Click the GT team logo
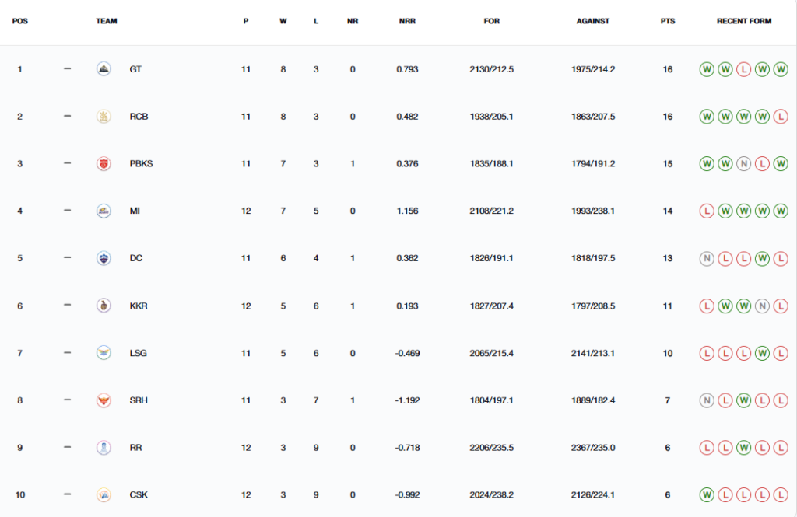The image size is (797, 517). click(x=104, y=68)
